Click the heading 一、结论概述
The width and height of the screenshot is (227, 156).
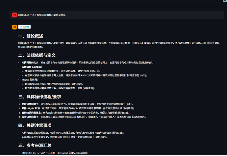pyautogui.click(x=31, y=36)
